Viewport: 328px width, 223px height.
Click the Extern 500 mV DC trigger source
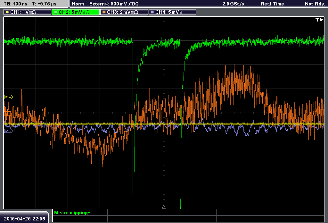click(114, 4)
